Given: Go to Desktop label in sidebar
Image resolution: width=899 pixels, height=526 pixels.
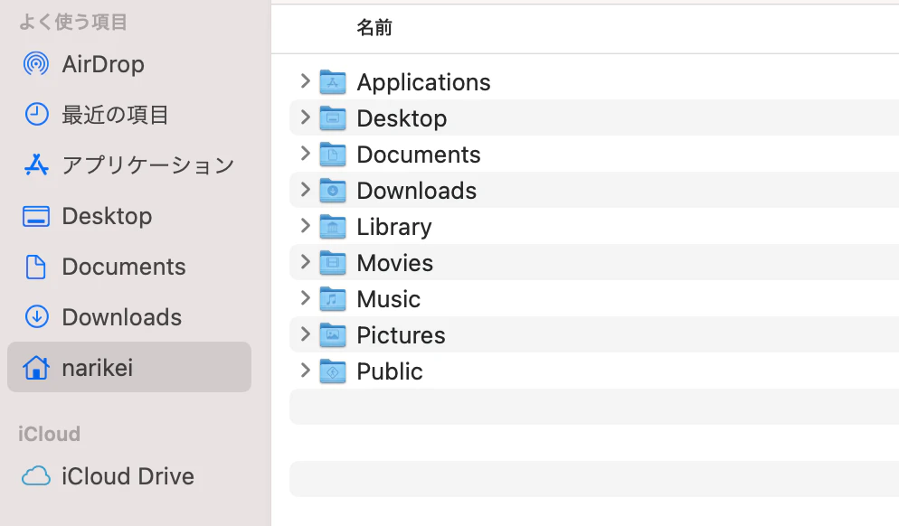Looking at the screenshot, I should (108, 217).
